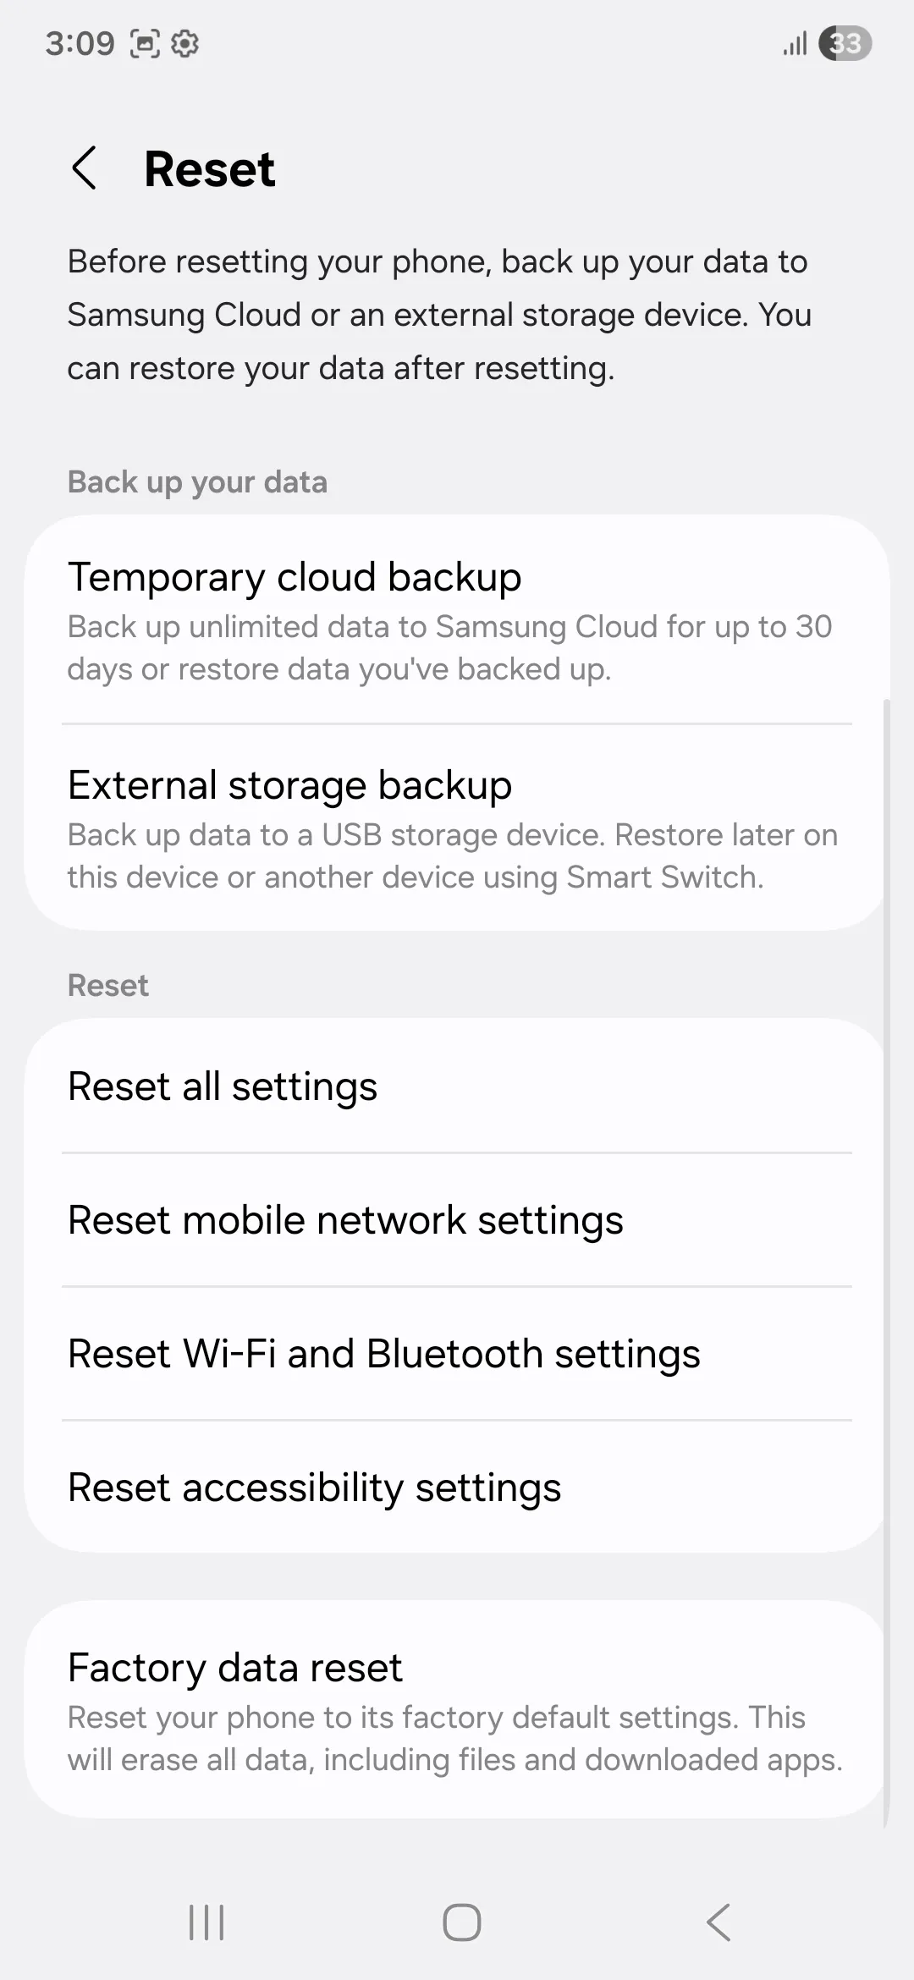Tap the bottom navigation back chevron
Viewport: 914px width, 1980px height.
[x=719, y=1922]
